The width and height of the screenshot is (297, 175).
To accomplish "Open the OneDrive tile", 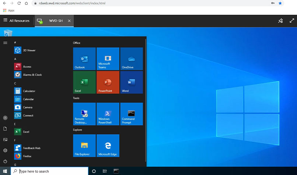I will [x=131, y=59].
